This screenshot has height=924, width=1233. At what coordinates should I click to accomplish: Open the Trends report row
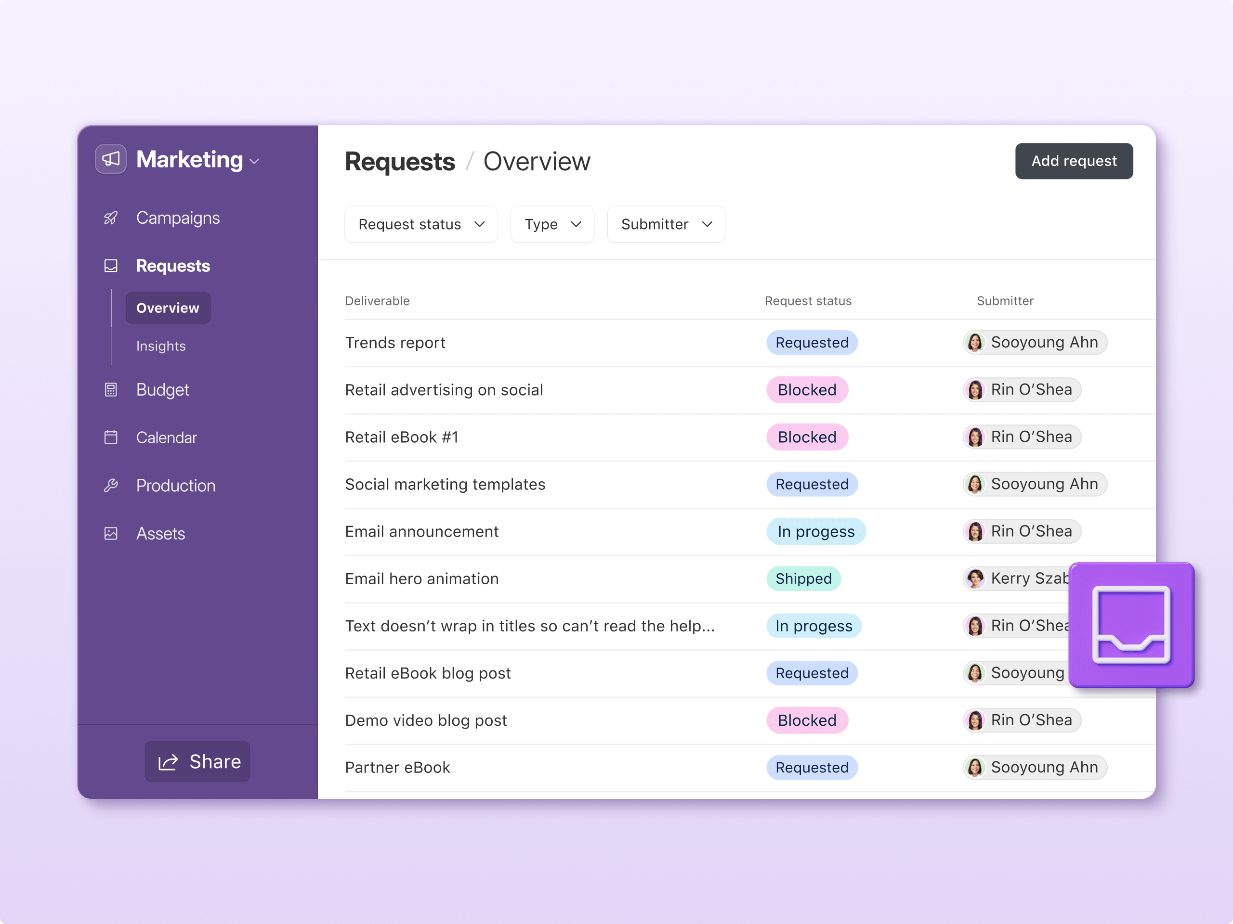click(x=395, y=343)
